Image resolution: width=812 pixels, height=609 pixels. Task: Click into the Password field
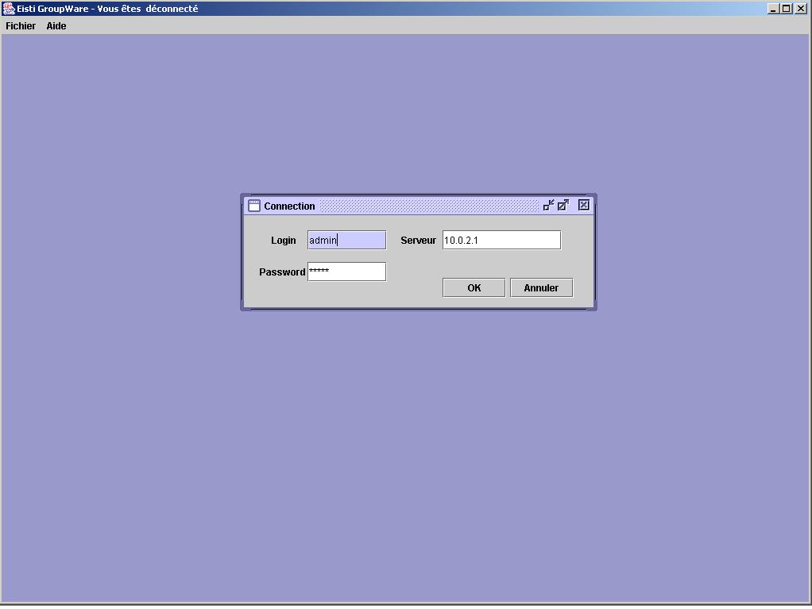tap(346, 272)
